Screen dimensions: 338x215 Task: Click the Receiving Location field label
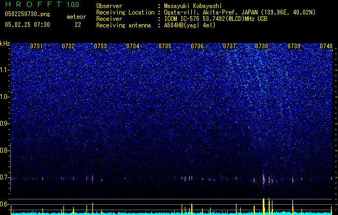tap(125, 12)
